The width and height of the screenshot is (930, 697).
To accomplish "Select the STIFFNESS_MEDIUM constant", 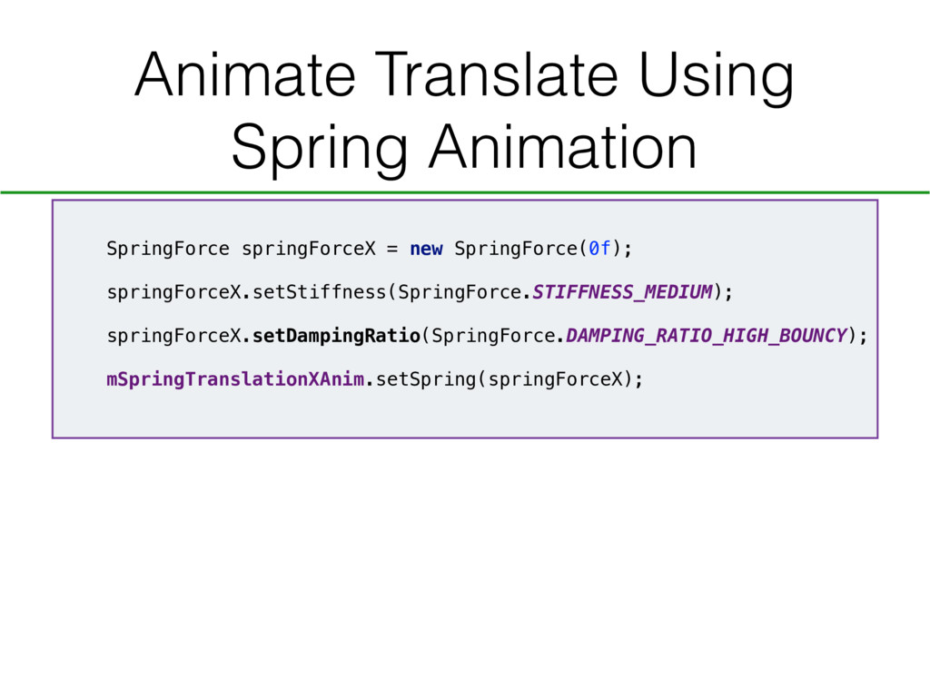I will pyautogui.click(x=622, y=292).
